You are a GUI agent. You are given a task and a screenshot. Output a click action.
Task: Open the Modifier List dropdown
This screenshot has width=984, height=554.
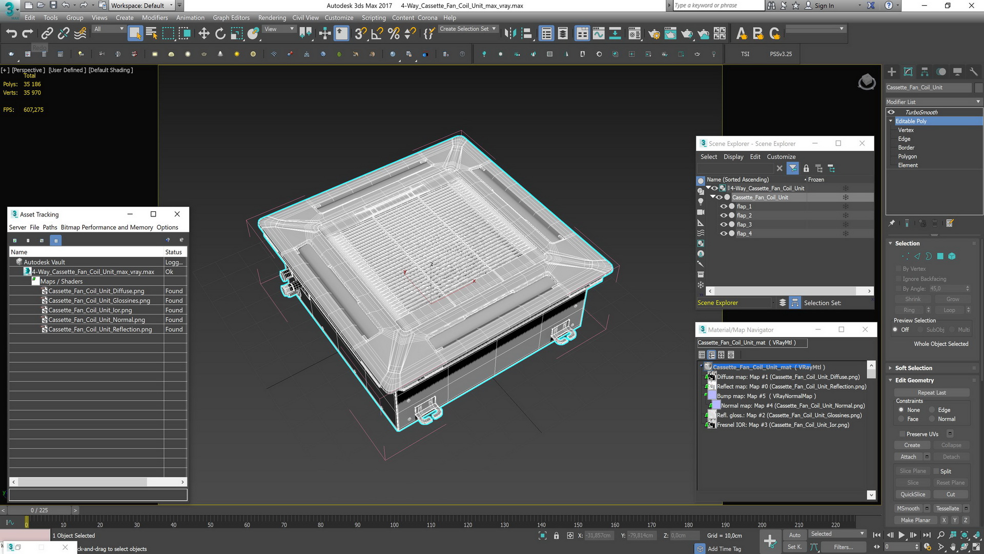click(x=934, y=102)
